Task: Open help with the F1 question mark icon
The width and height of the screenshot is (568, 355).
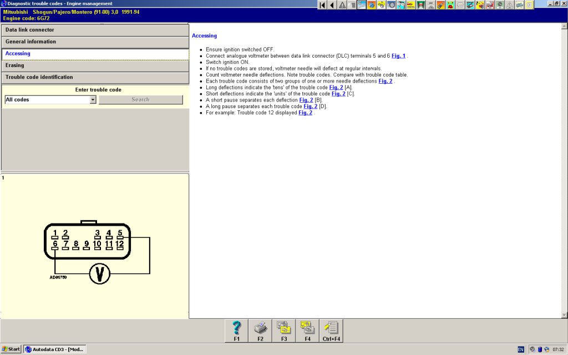Action: 237,331
